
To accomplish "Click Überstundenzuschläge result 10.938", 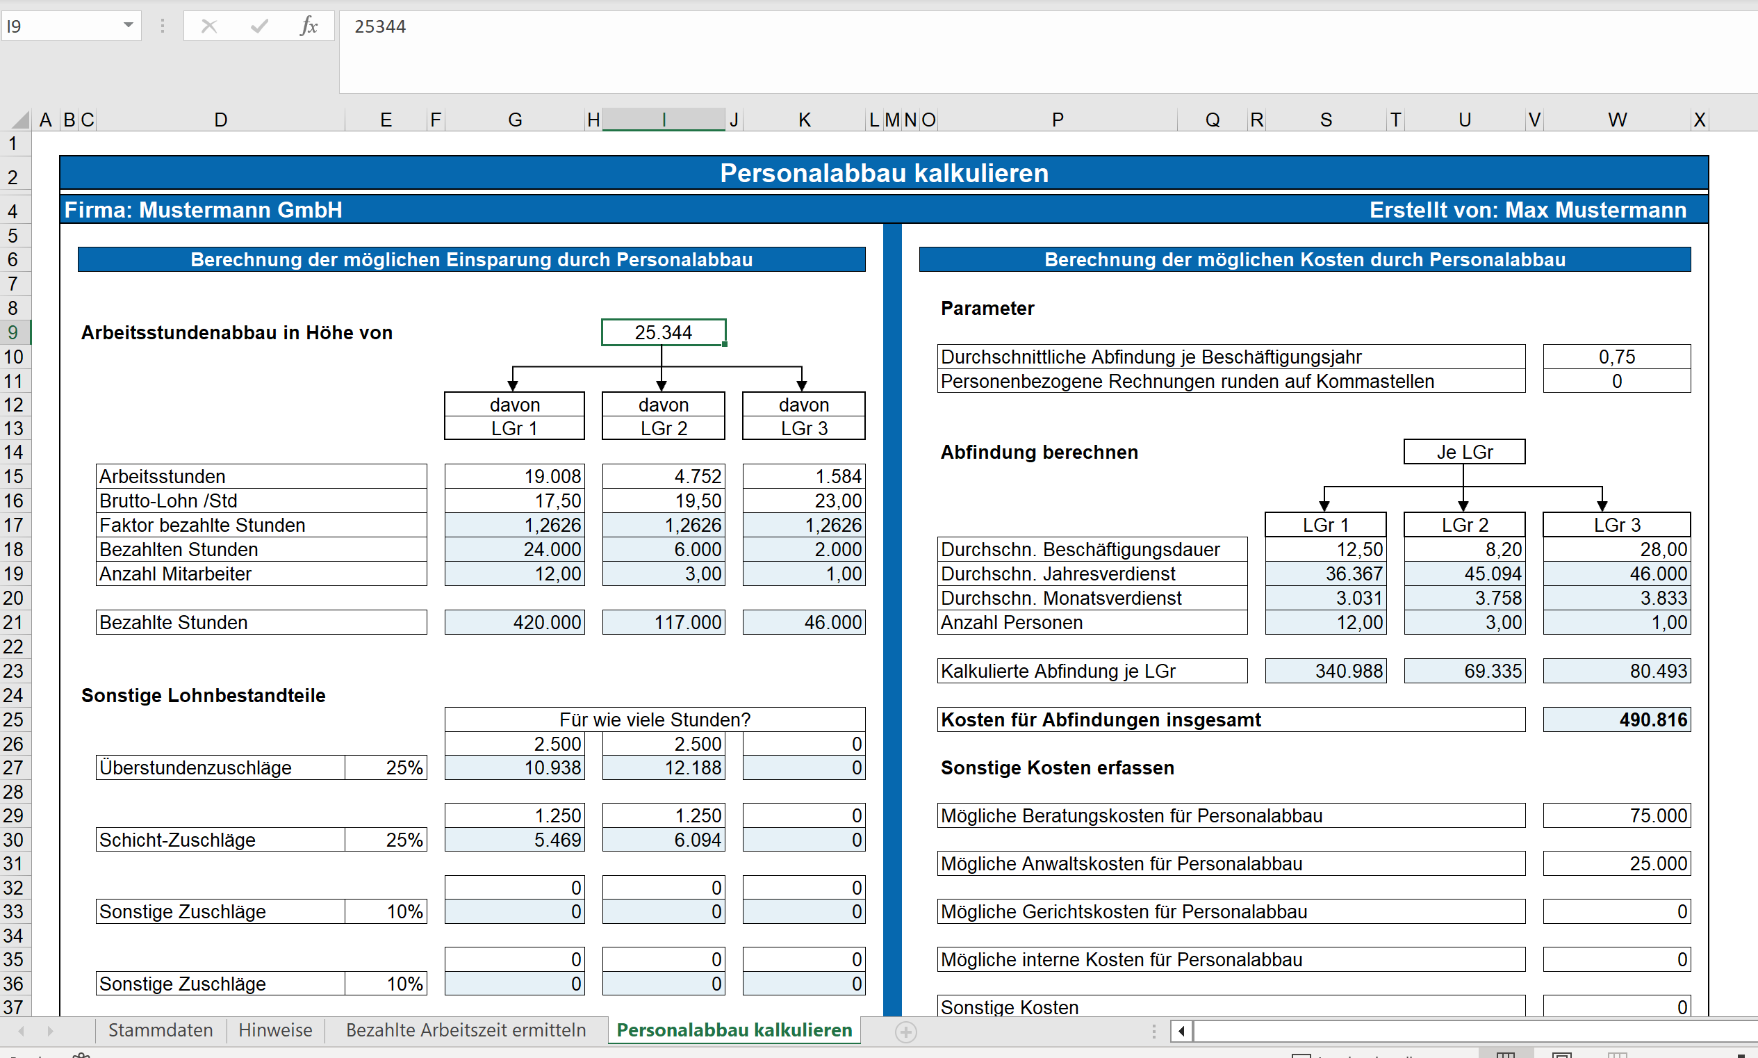I will click(x=514, y=768).
